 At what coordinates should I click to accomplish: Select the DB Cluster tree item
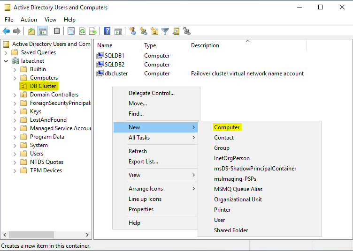click(x=43, y=86)
